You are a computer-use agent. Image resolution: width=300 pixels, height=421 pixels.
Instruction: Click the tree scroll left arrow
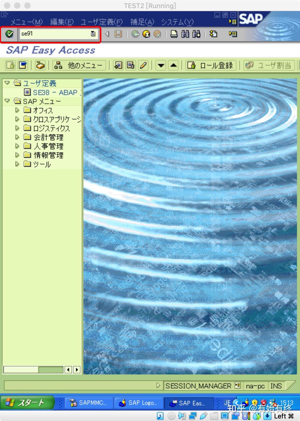(x=68, y=370)
